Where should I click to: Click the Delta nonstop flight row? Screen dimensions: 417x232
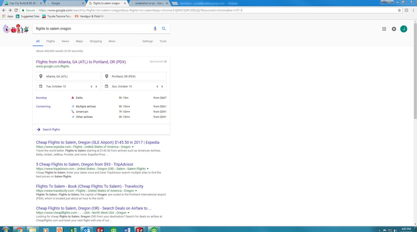[x=101, y=98]
